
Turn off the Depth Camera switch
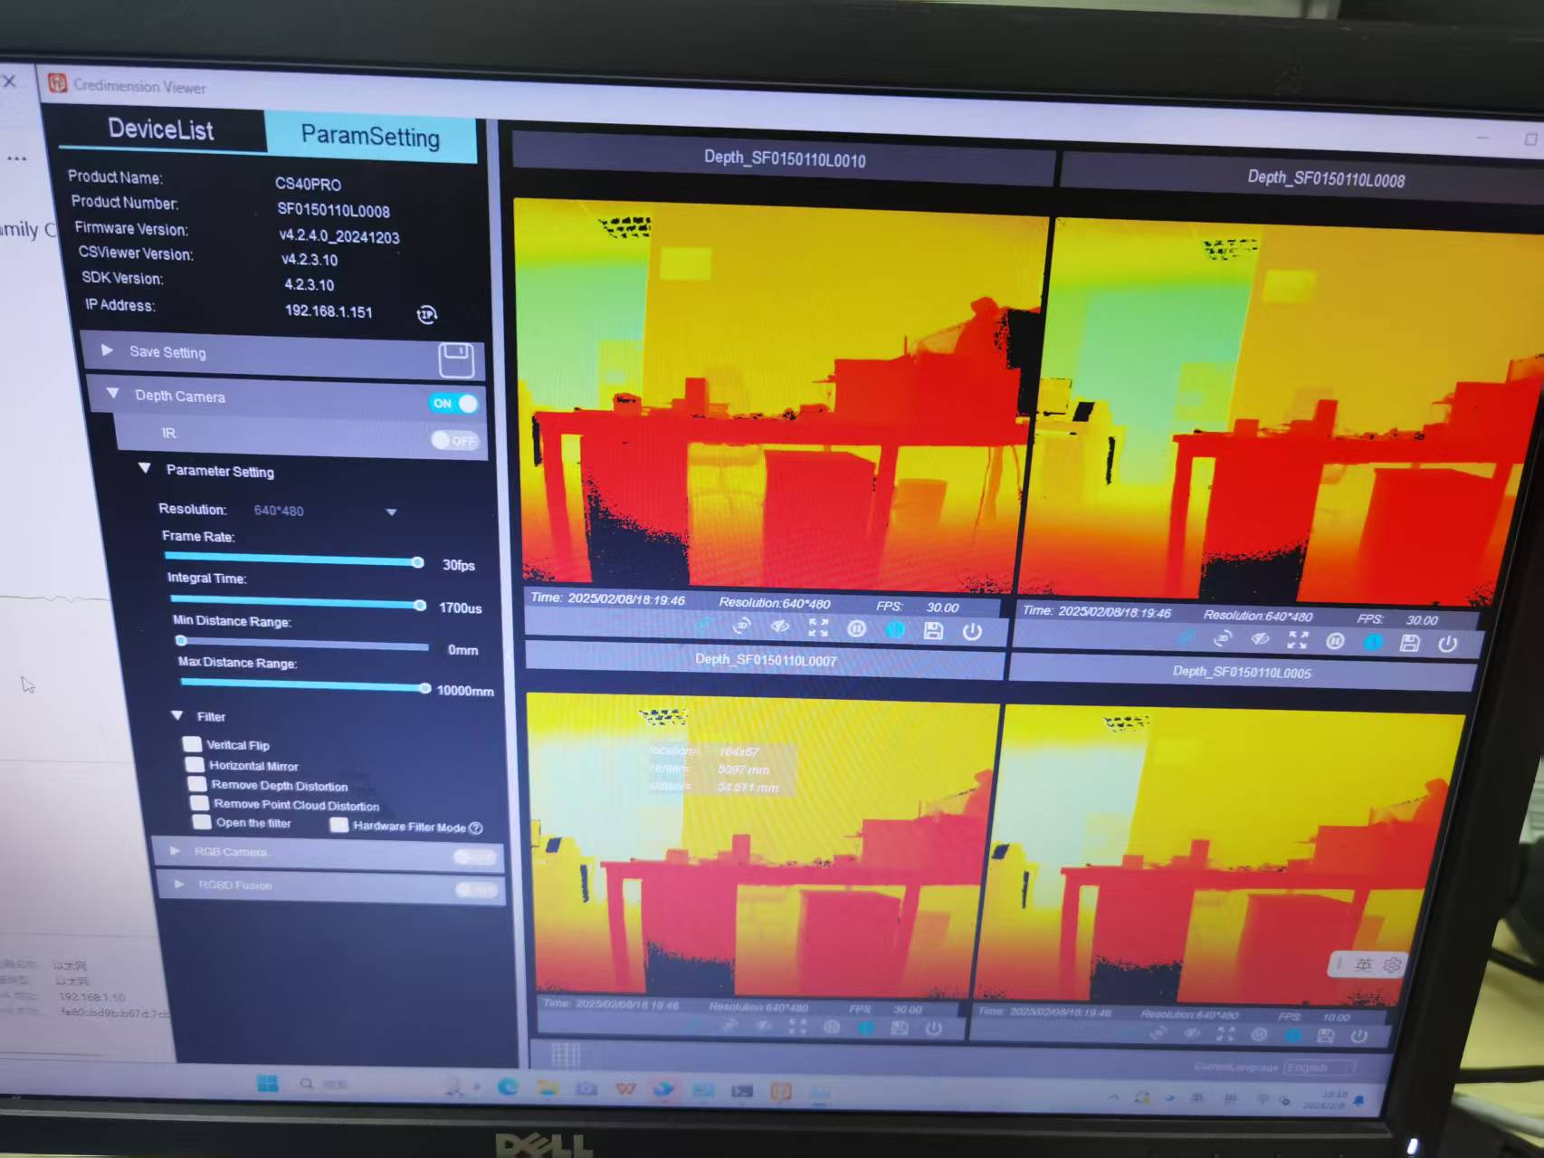pos(453,404)
